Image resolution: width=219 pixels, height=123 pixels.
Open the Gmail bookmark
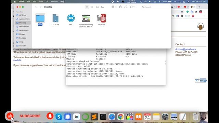178,16
